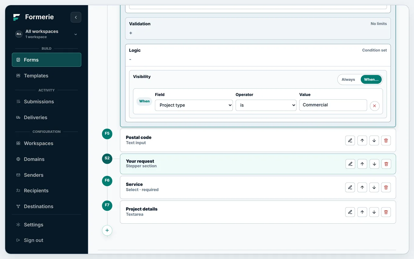
Task: Move Your request section down
Action: point(374,164)
